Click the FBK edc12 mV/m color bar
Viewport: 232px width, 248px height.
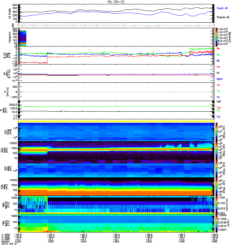point(217,205)
